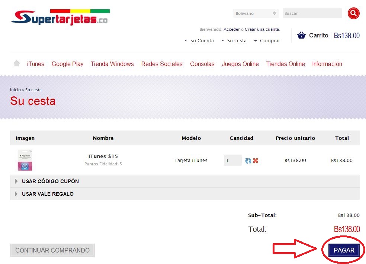This screenshot has width=366, height=264.
Task: Follow the Crear una cuenta link
Action: pyautogui.click(x=262, y=29)
